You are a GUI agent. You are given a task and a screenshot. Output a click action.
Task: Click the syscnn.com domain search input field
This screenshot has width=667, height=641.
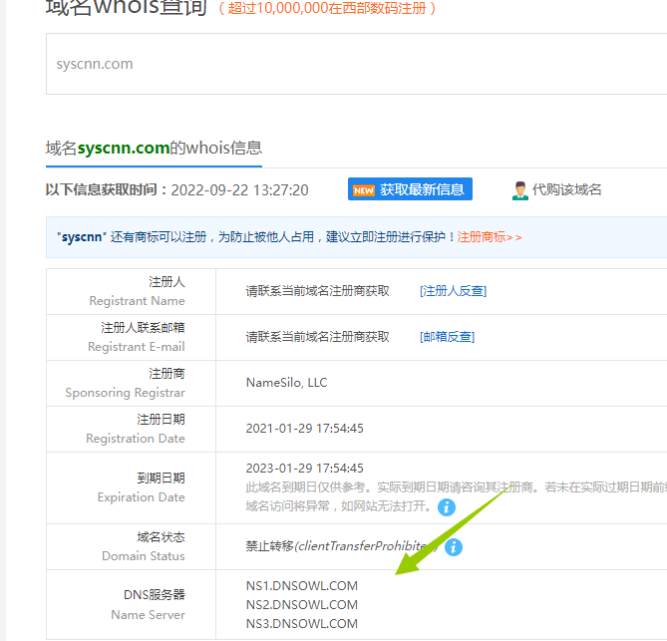pyautogui.click(x=357, y=64)
